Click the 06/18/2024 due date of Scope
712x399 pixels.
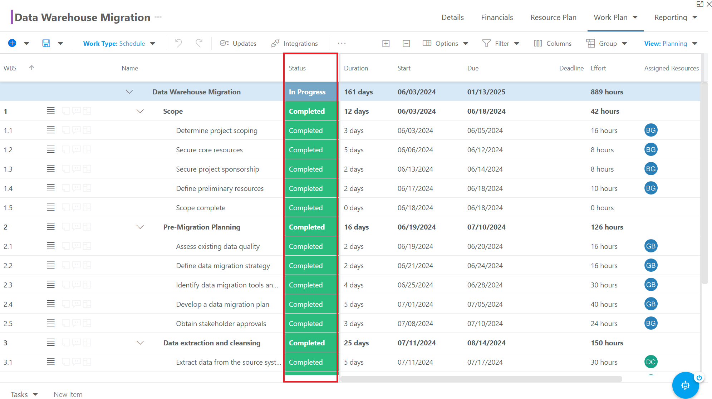pyautogui.click(x=486, y=111)
